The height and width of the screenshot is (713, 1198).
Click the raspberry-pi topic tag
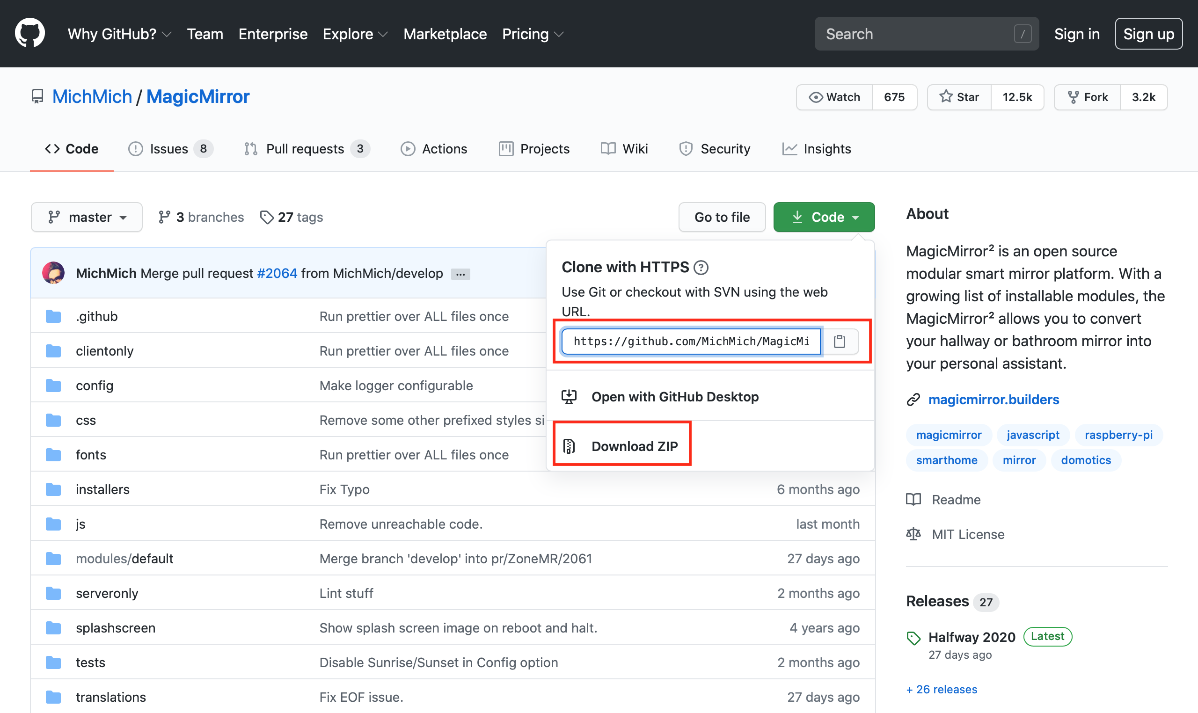click(x=1118, y=434)
